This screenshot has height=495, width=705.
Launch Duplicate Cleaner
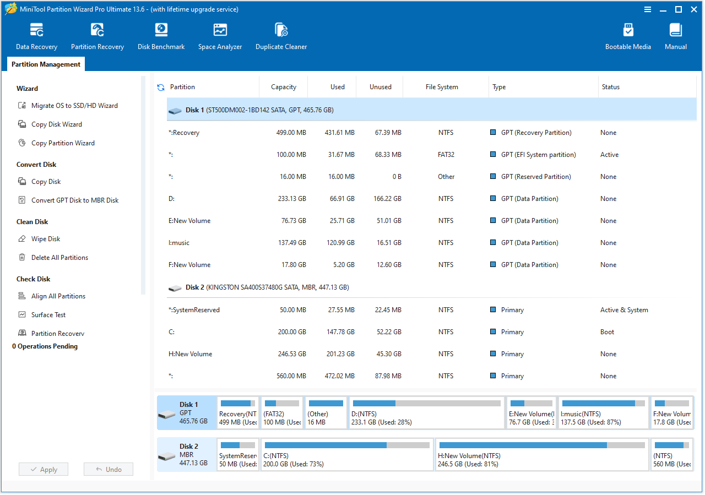[281, 36]
